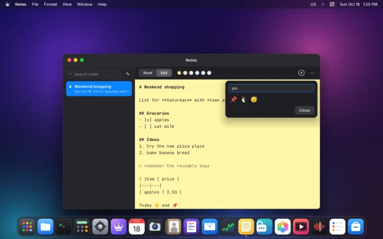Open the red video player dock icon
Viewport: 383px width, 239px height.
pyautogui.click(x=301, y=227)
